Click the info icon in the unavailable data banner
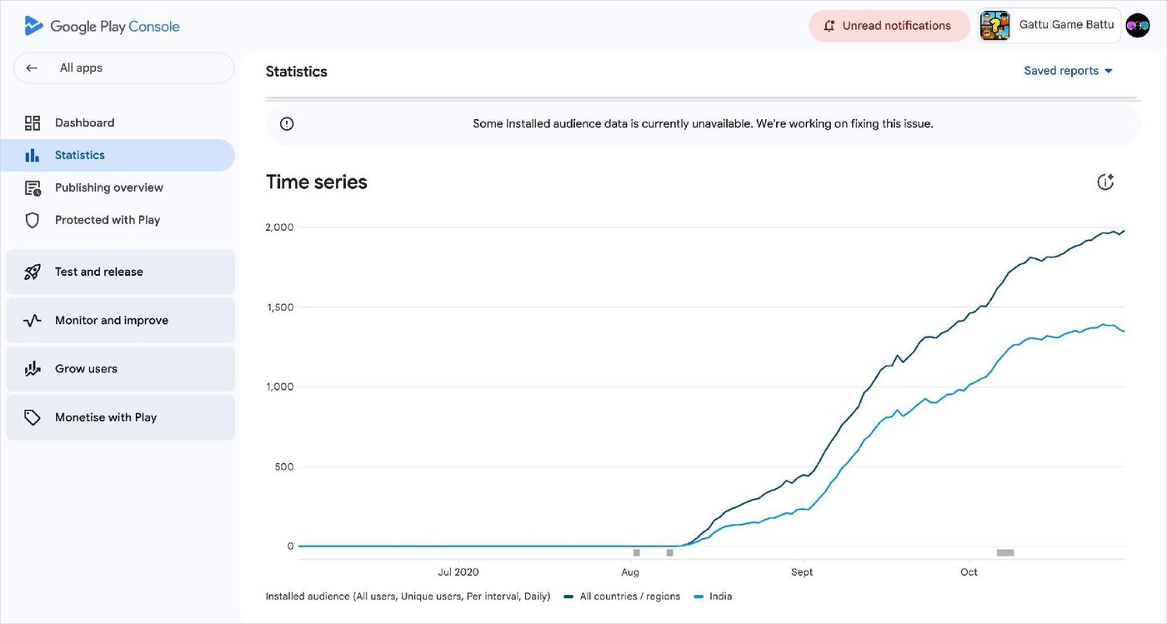This screenshot has width=1167, height=624. [x=287, y=124]
